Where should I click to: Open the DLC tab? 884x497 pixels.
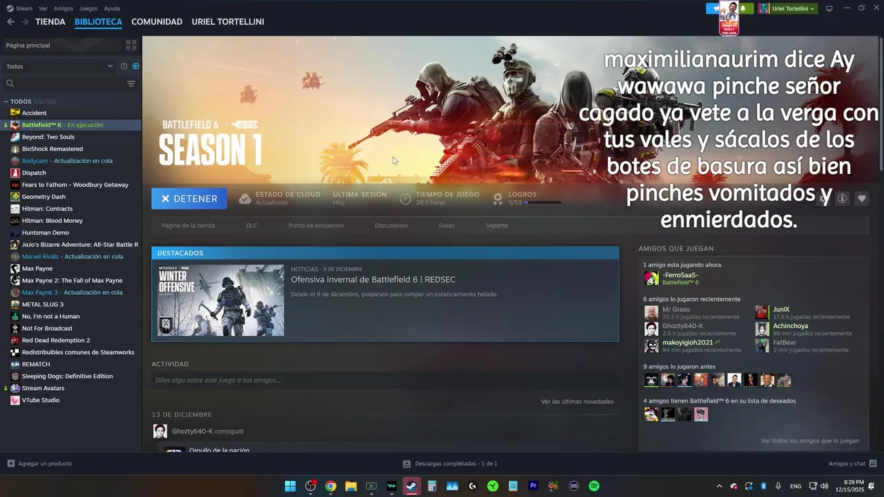click(x=252, y=226)
